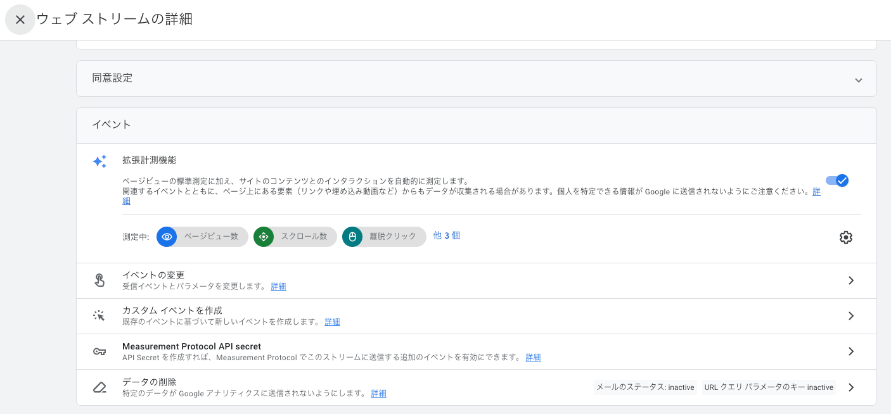Image resolution: width=891 pixels, height=414 pixels.
Task: Click the Measurement Protocol API secret title
Action: pos(191,346)
